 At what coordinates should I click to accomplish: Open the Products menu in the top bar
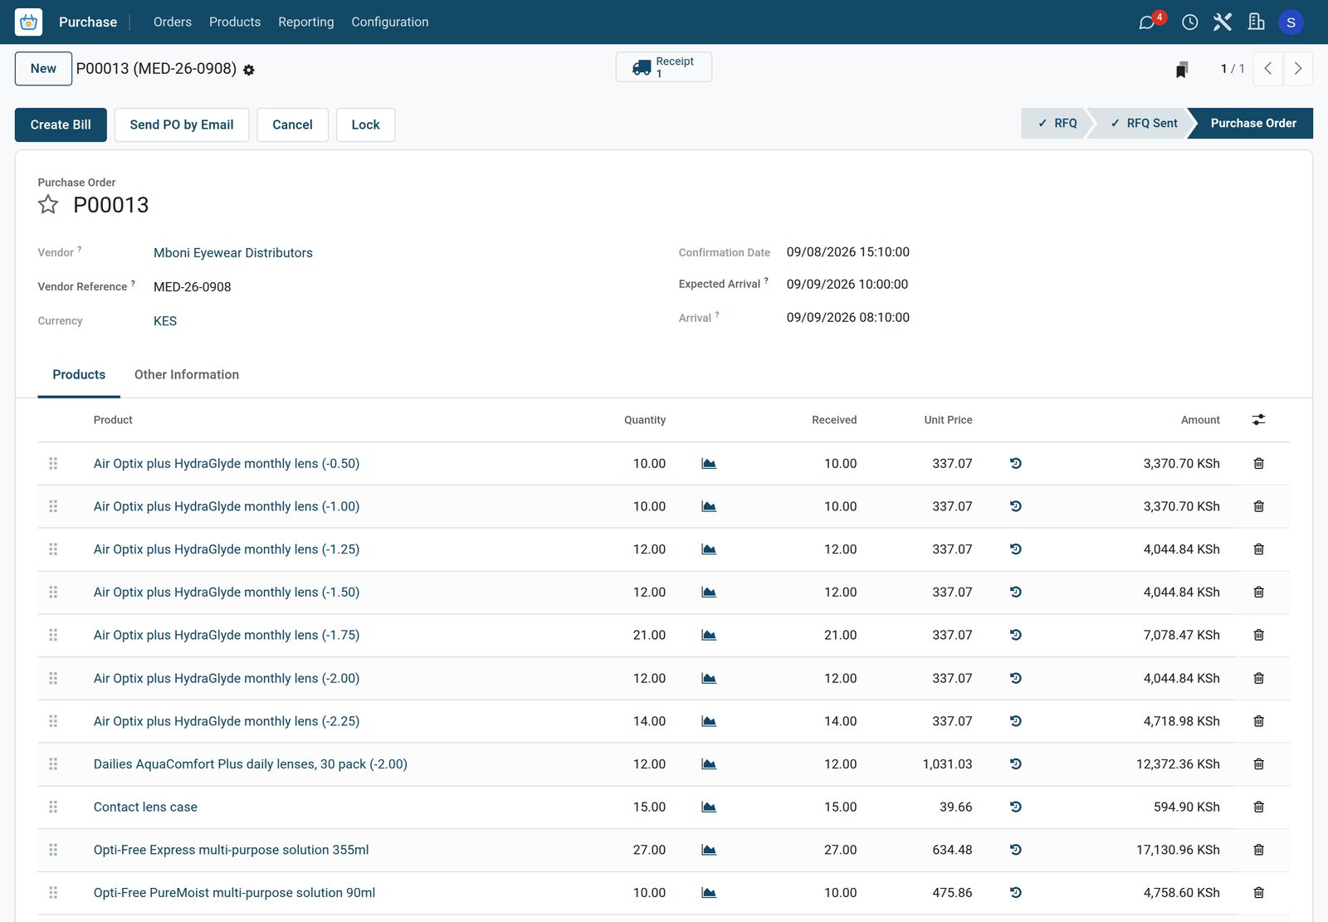235,22
